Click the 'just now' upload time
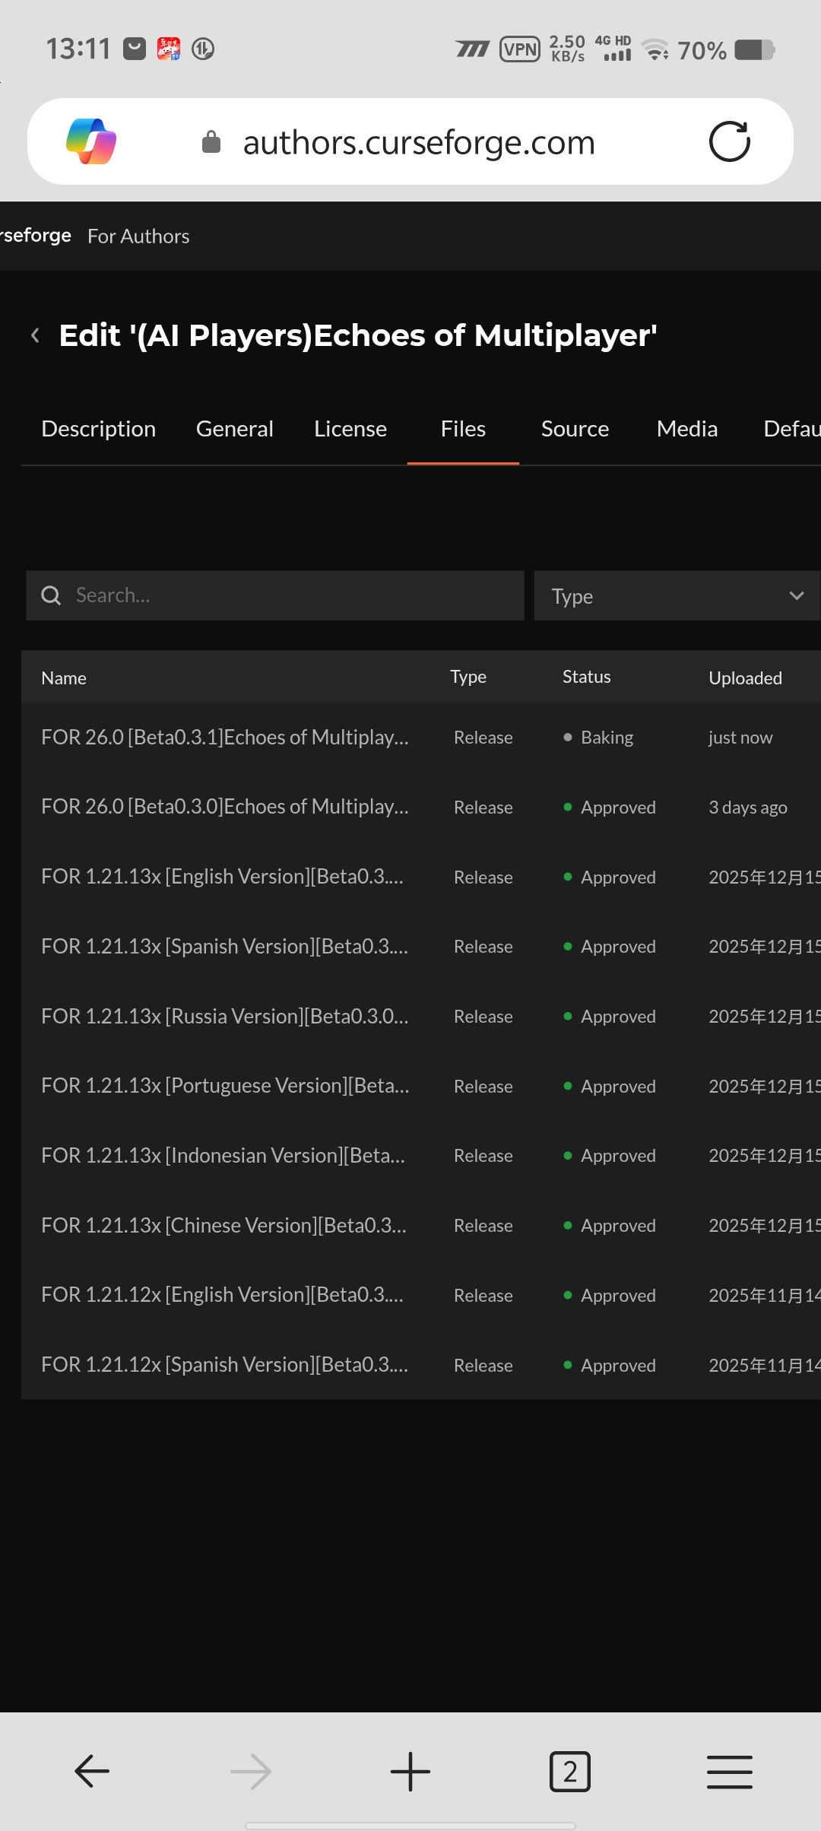 click(740, 738)
